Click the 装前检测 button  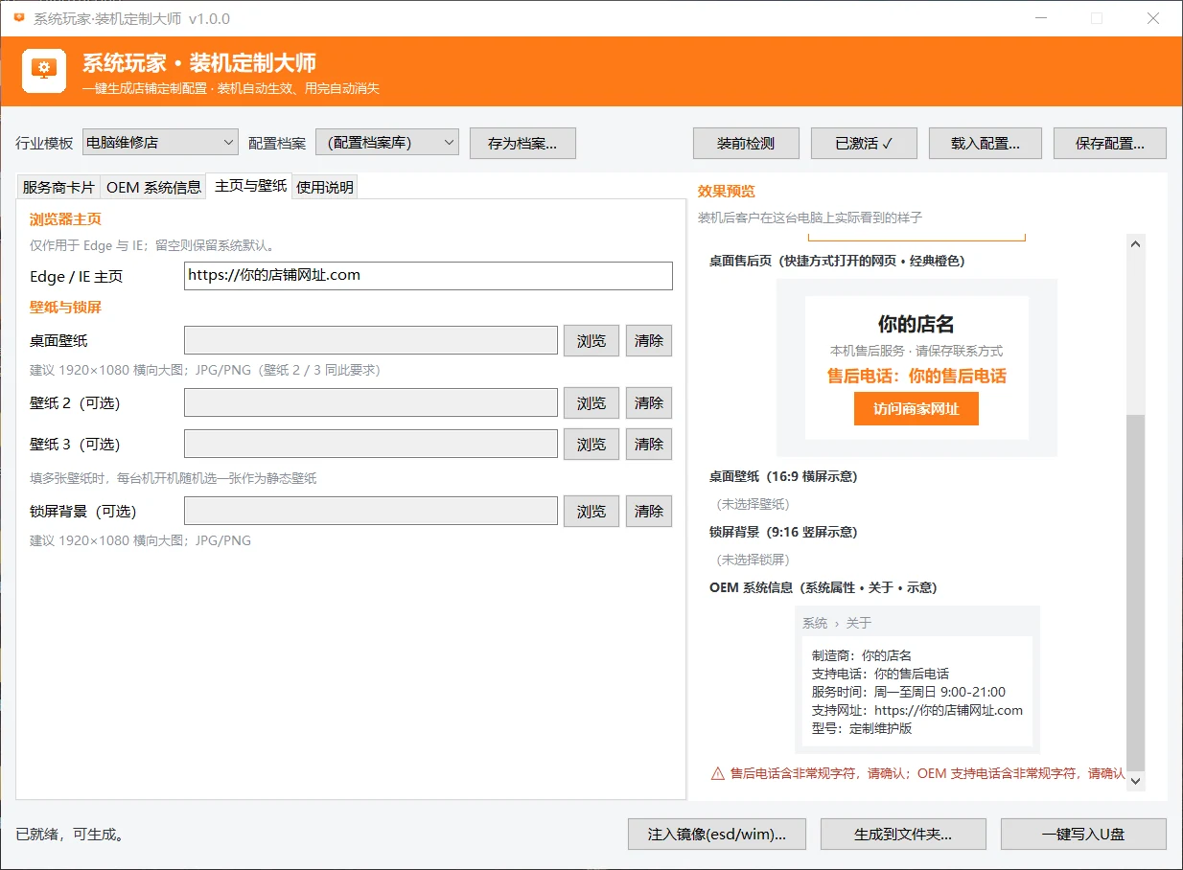point(746,143)
